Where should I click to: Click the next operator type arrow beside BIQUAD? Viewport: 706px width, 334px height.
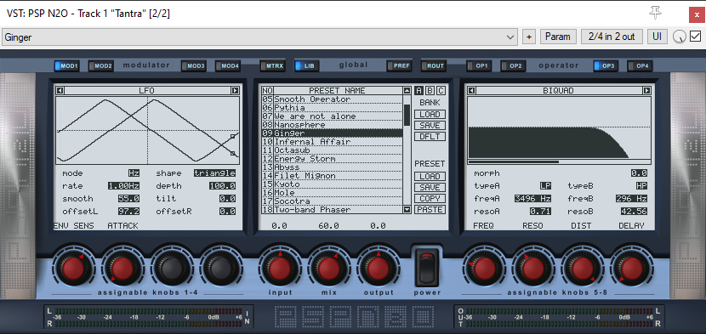coord(646,91)
